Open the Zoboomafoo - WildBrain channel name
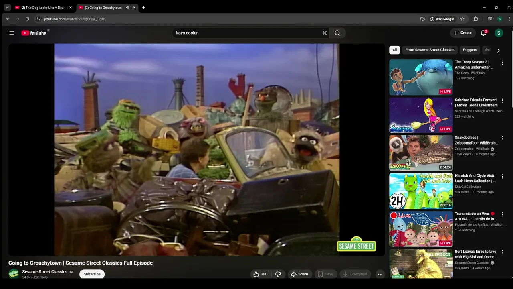The height and width of the screenshot is (289, 513). pos(472,149)
